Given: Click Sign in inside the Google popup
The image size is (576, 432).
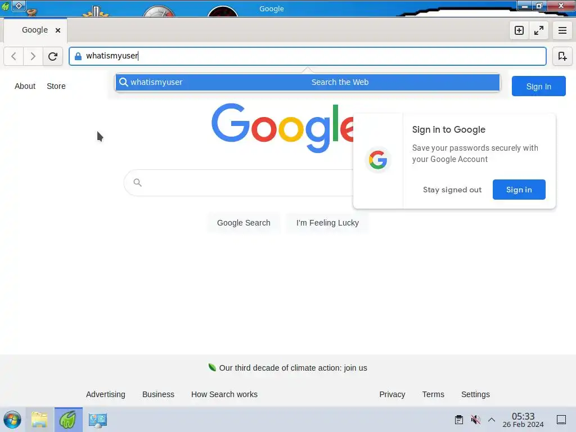Looking at the screenshot, I should pos(519,190).
